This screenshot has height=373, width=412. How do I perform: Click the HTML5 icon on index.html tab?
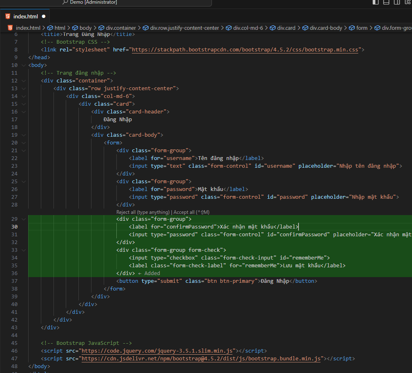[x=8, y=17]
